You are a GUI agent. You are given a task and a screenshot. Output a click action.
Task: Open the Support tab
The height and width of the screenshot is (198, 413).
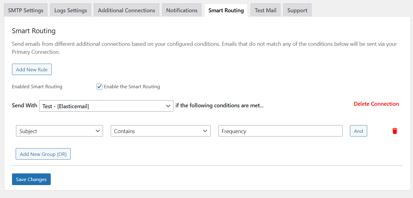click(x=297, y=10)
